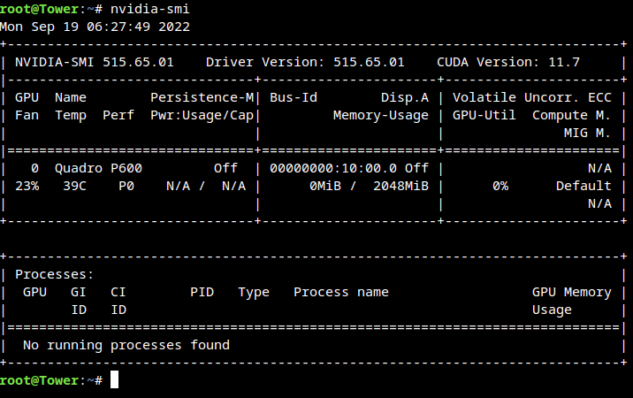Screen dimensions: 633x398
Task: Click the Quadro P600 GPU name
Action: click(x=98, y=169)
